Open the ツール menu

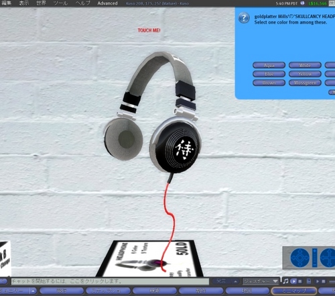(x=60, y=3)
